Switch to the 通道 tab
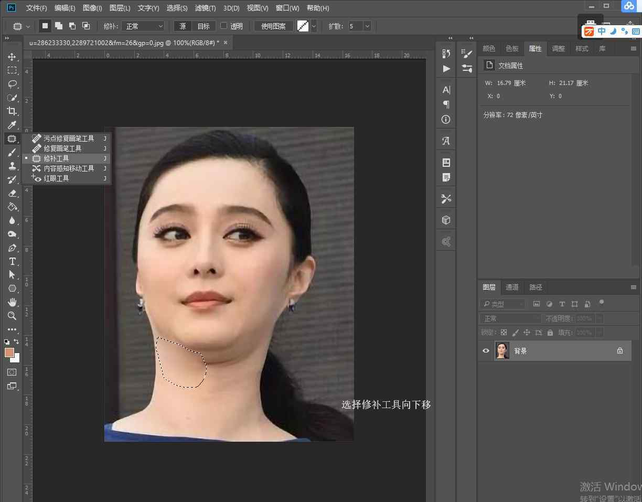Viewport: 642px width, 502px height. click(512, 287)
